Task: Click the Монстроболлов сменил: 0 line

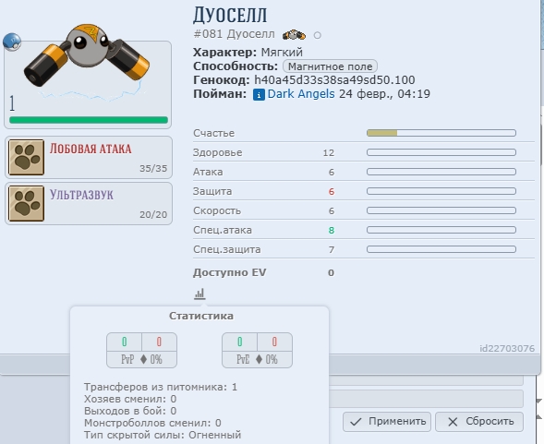Action: tap(152, 423)
